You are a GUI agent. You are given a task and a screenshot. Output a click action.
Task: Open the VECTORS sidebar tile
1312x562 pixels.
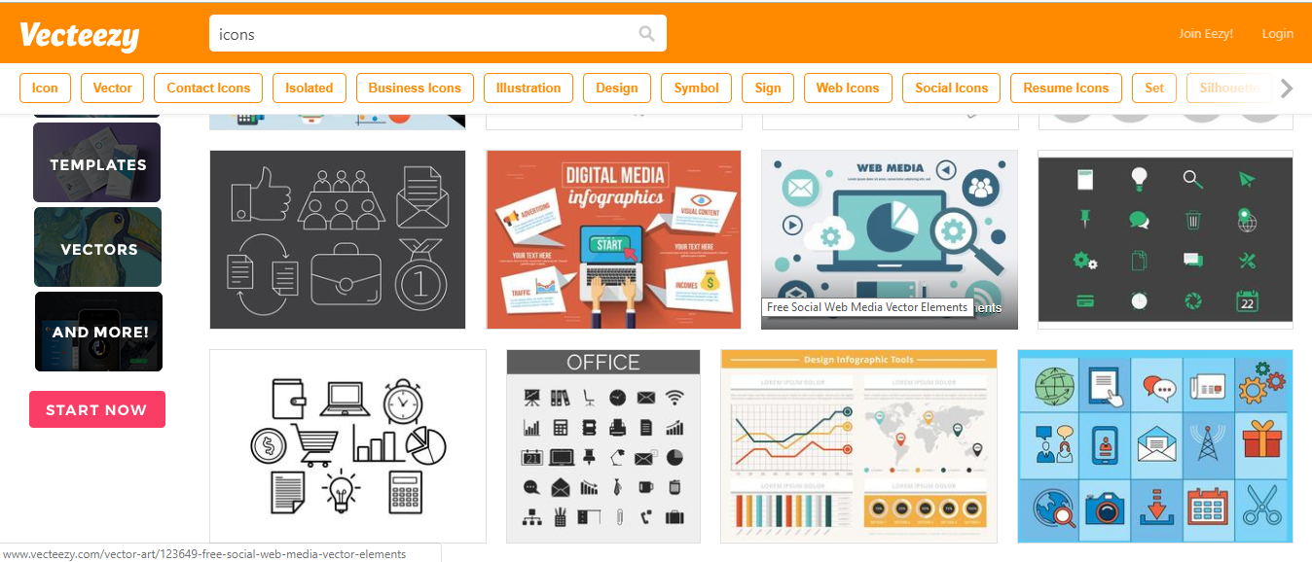point(98,247)
